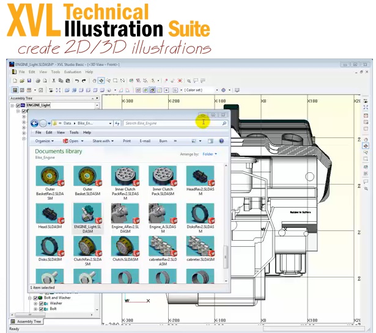Click the monitor icon at end of second toolbar
The image size is (376, 333).
tap(237, 90)
